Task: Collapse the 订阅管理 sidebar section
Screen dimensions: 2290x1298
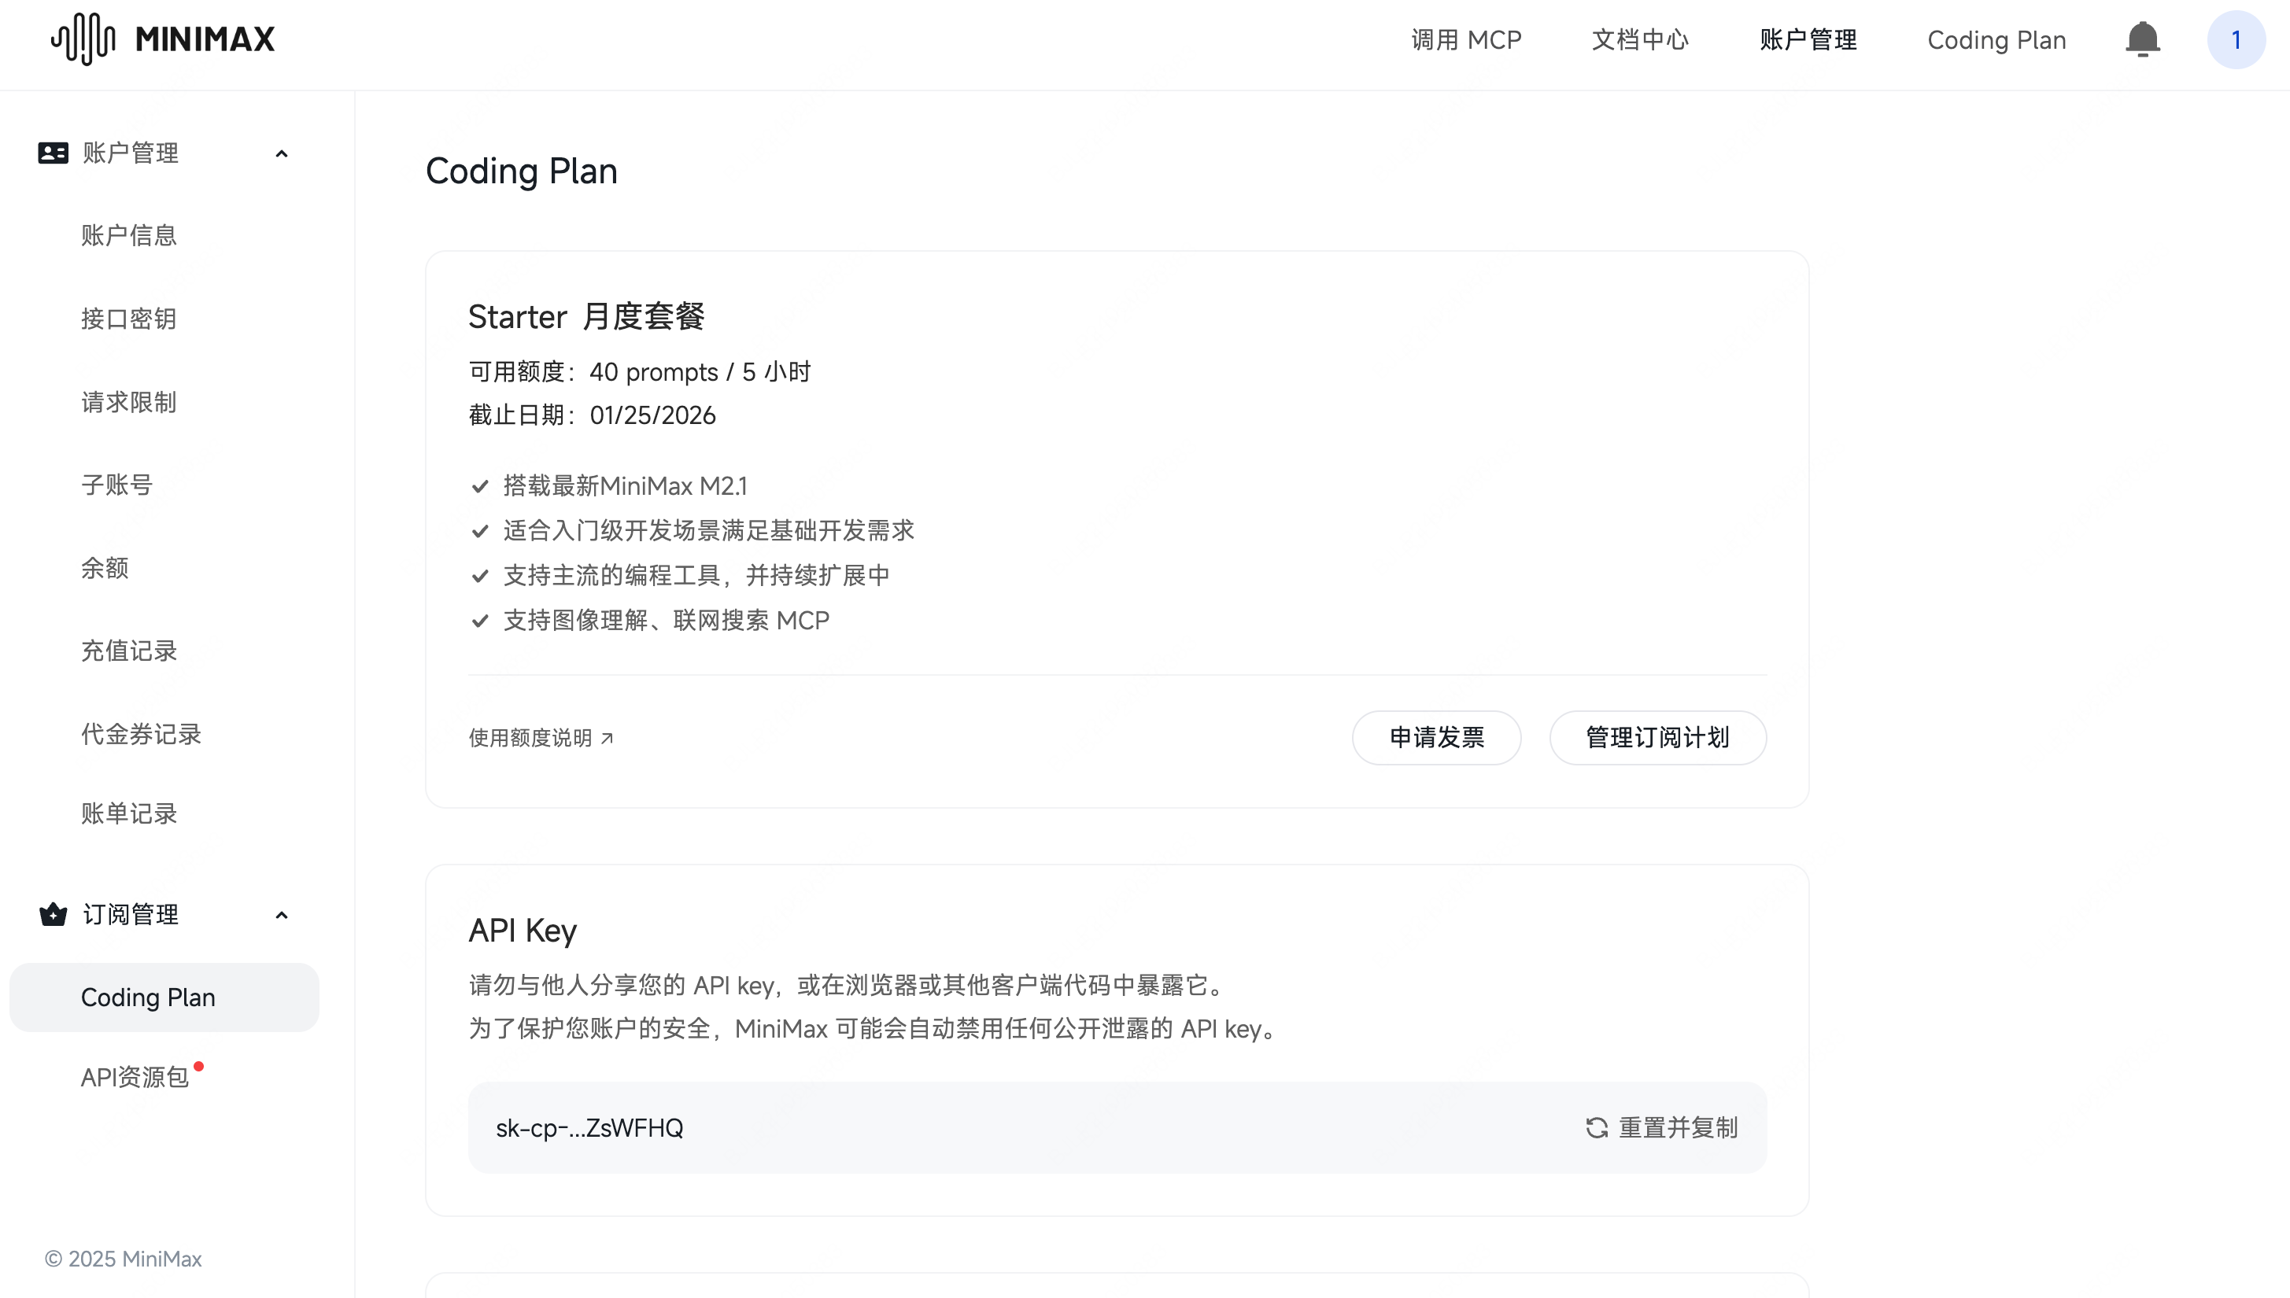Action: 282,915
